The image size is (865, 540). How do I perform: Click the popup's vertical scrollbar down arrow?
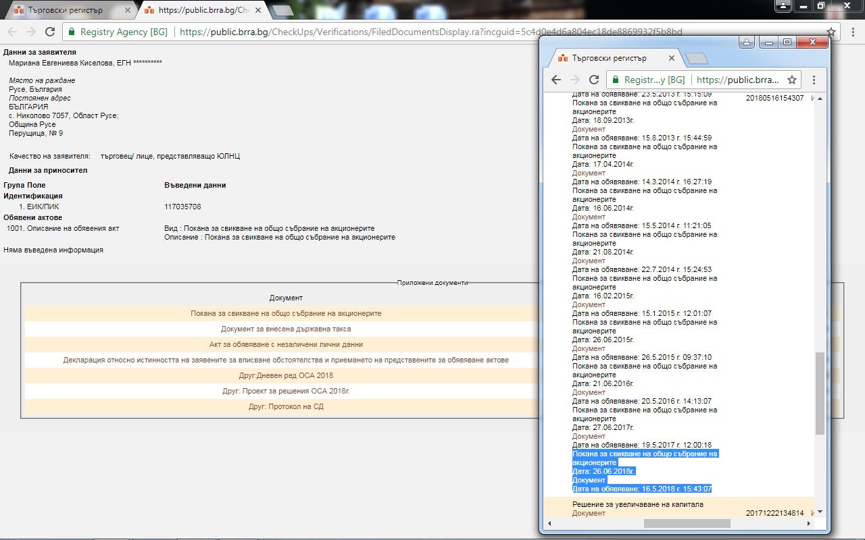(820, 512)
